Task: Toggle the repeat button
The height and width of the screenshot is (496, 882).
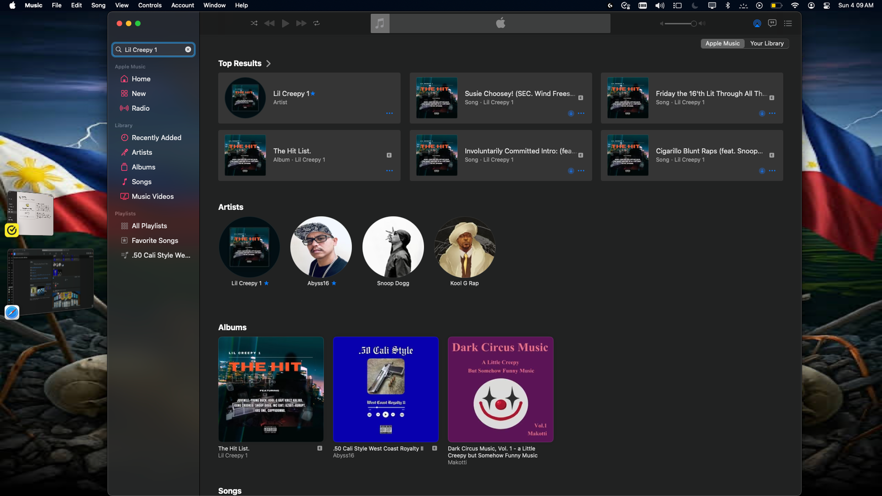Action: tap(316, 23)
